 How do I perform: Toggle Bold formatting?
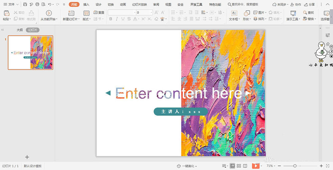point(111,19)
